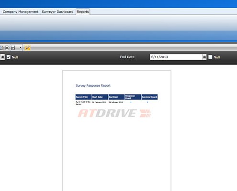The width and height of the screenshot is (237, 191).
Task: Click the Rural Health Index Survey row
Action: click(x=116, y=103)
